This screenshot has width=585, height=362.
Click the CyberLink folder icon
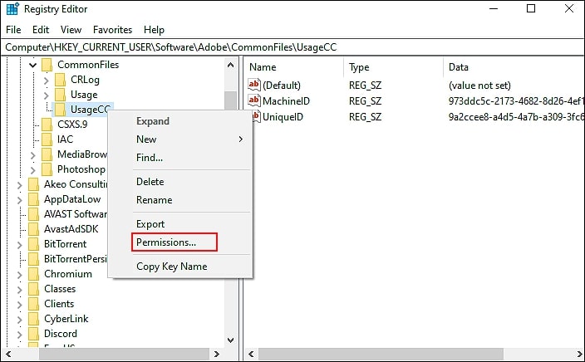(33, 319)
